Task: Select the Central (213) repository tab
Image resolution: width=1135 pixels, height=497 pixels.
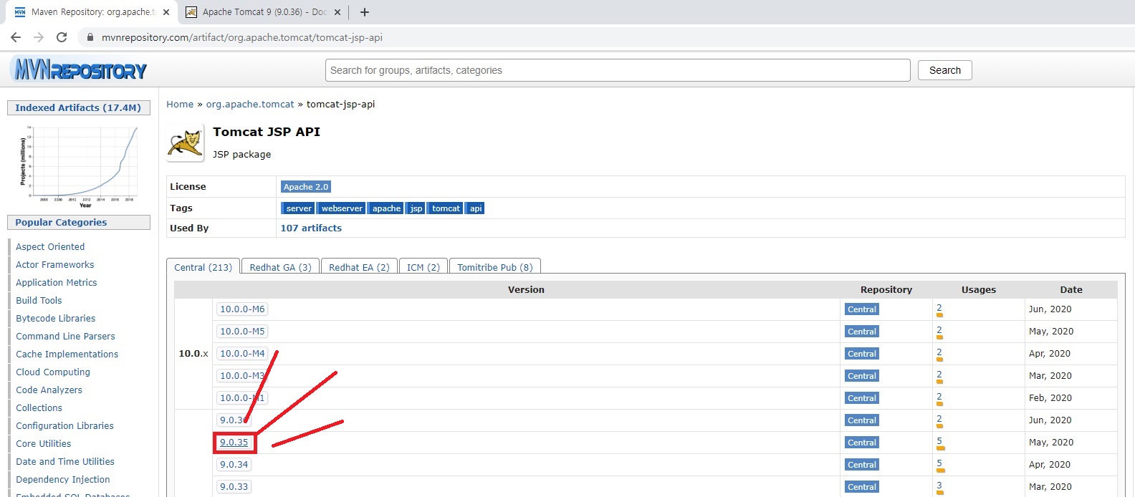Action: pos(203,267)
